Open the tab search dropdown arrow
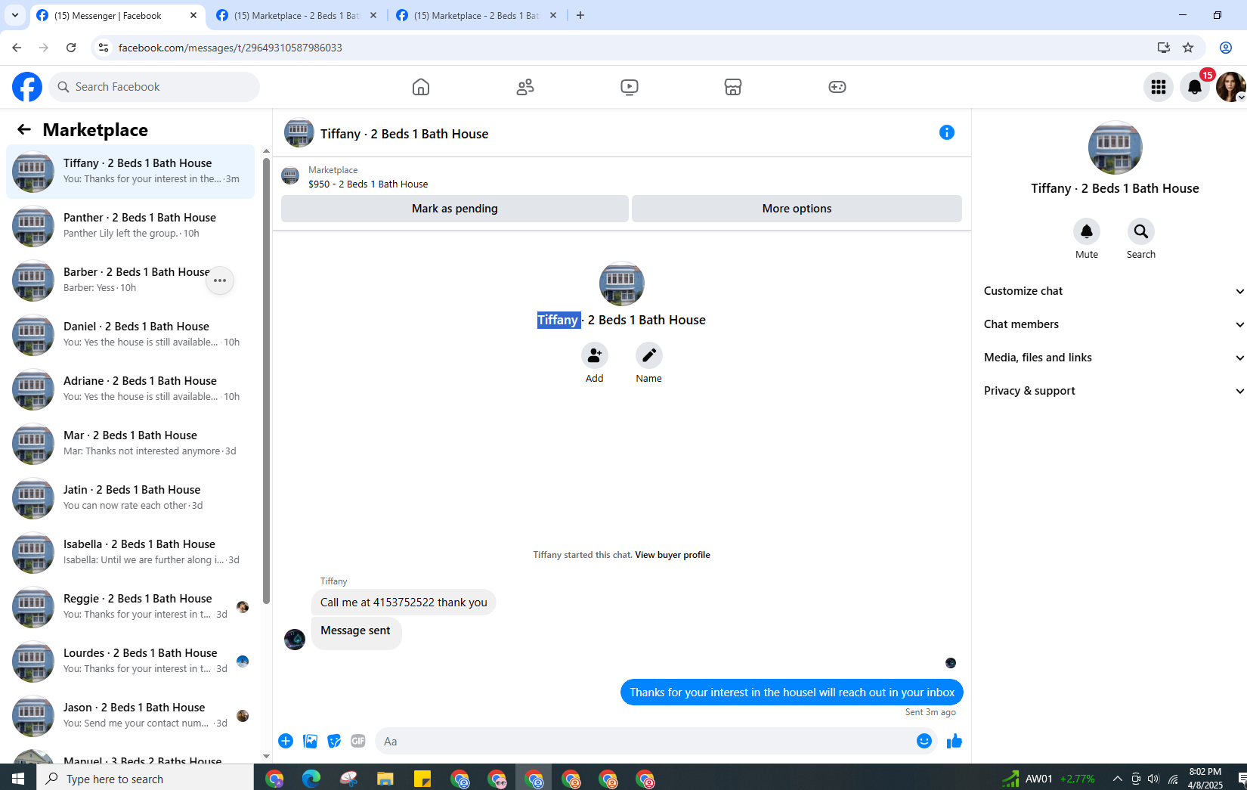 15,15
